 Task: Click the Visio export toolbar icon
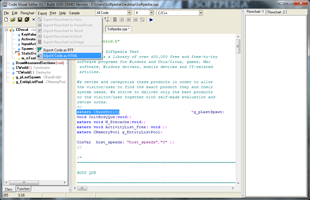pos(142,20)
